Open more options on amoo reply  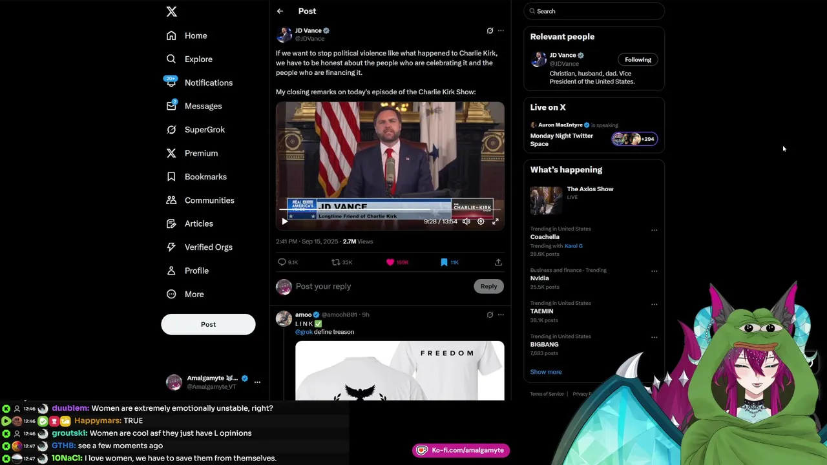pos(501,315)
